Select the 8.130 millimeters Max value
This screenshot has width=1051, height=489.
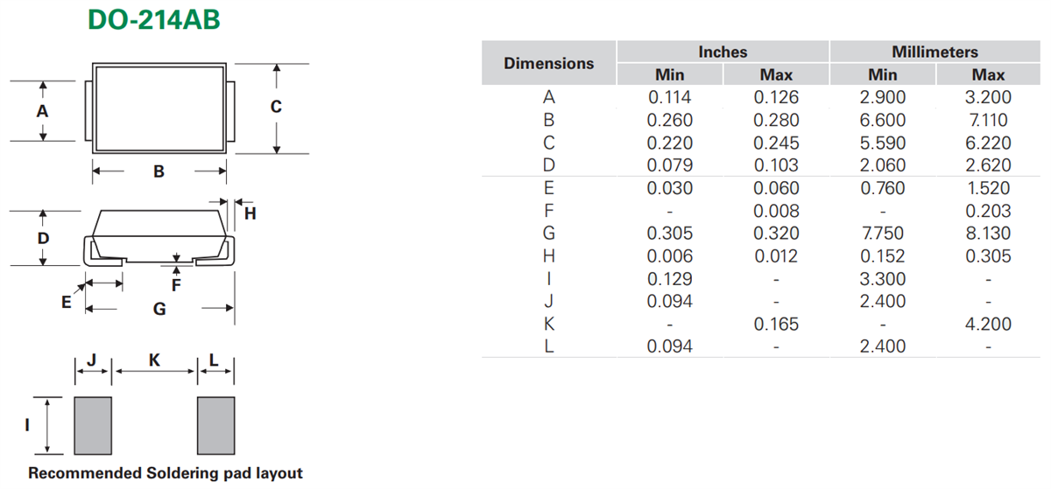coord(988,234)
